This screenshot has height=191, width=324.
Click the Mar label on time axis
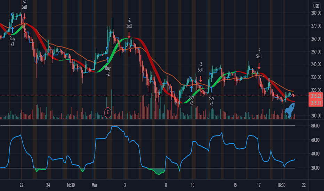point(95,185)
